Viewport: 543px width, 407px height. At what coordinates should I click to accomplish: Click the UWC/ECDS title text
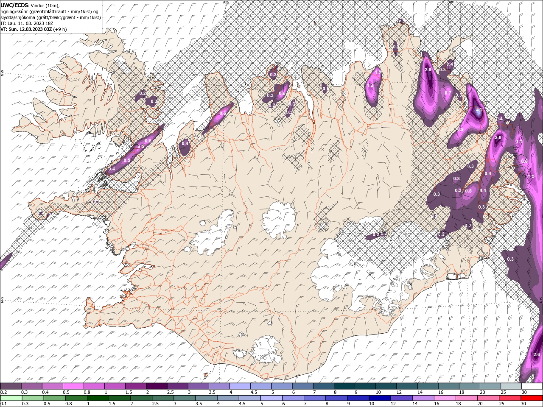point(14,5)
